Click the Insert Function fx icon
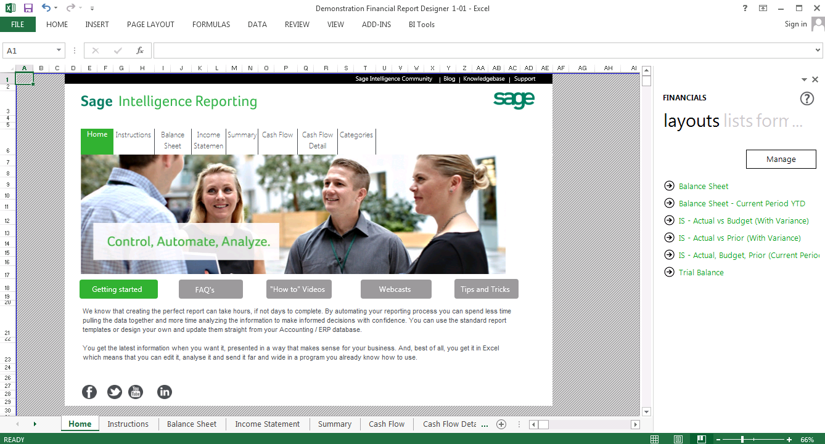Screen dimensions: 825x444 (x=140, y=50)
